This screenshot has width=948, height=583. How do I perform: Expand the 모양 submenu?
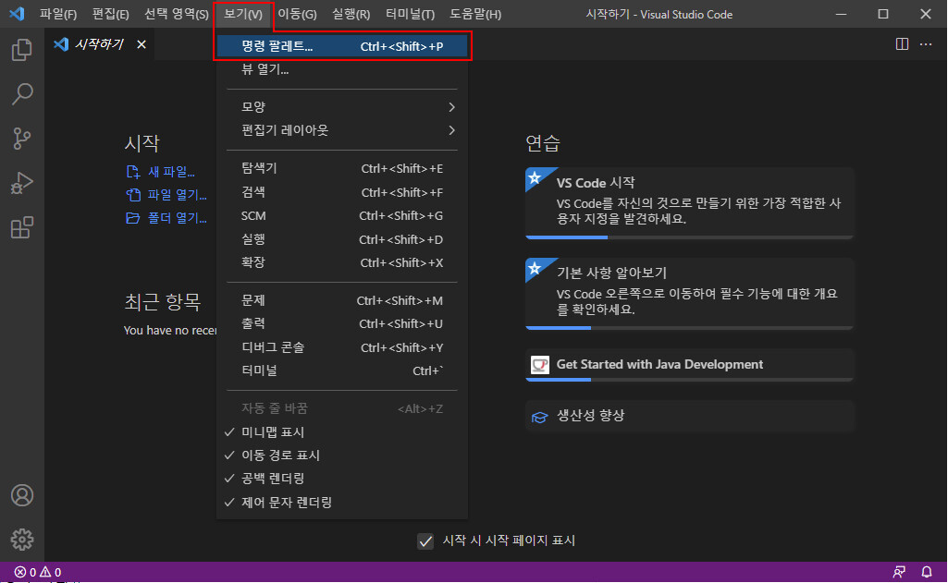pyautogui.click(x=341, y=107)
